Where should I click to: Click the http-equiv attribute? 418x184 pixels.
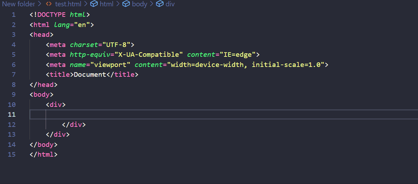point(90,55)
